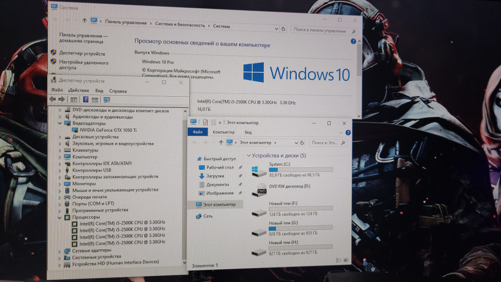Expand the Аудиовходы и аудиовыходы node
Viewport: 501px width, 282px height.
click(x=60, y=117)
